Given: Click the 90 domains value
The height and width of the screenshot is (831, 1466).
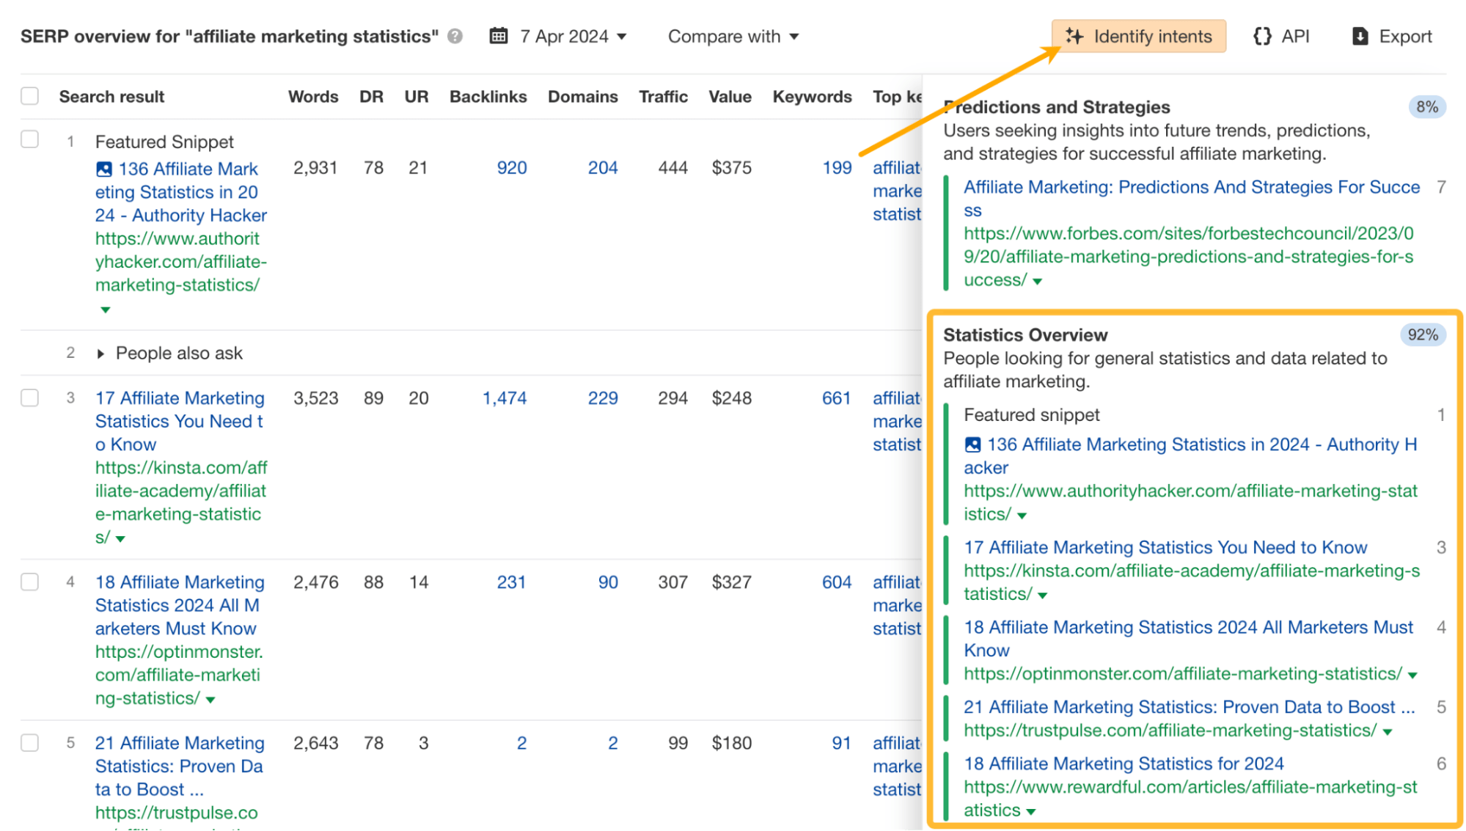Looking at the screenshot, I should 608,582.
